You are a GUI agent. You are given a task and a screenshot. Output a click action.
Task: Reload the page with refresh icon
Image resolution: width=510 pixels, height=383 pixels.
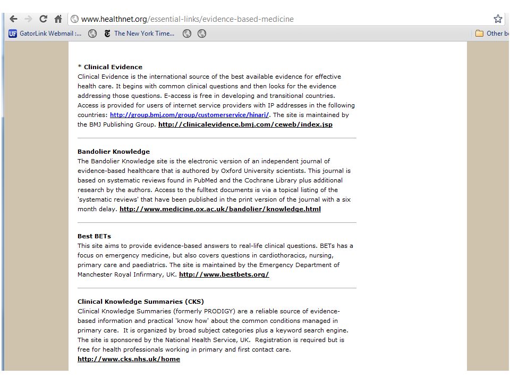pyautogui.click(x=43, y=19)
